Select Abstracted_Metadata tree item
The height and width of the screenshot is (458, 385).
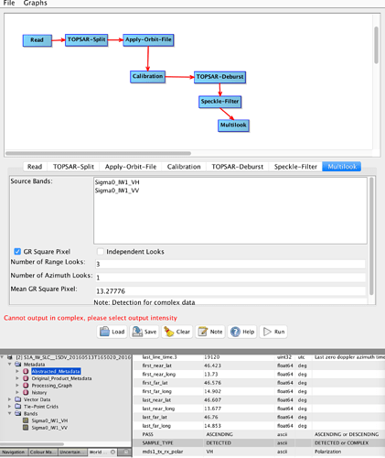56,371
